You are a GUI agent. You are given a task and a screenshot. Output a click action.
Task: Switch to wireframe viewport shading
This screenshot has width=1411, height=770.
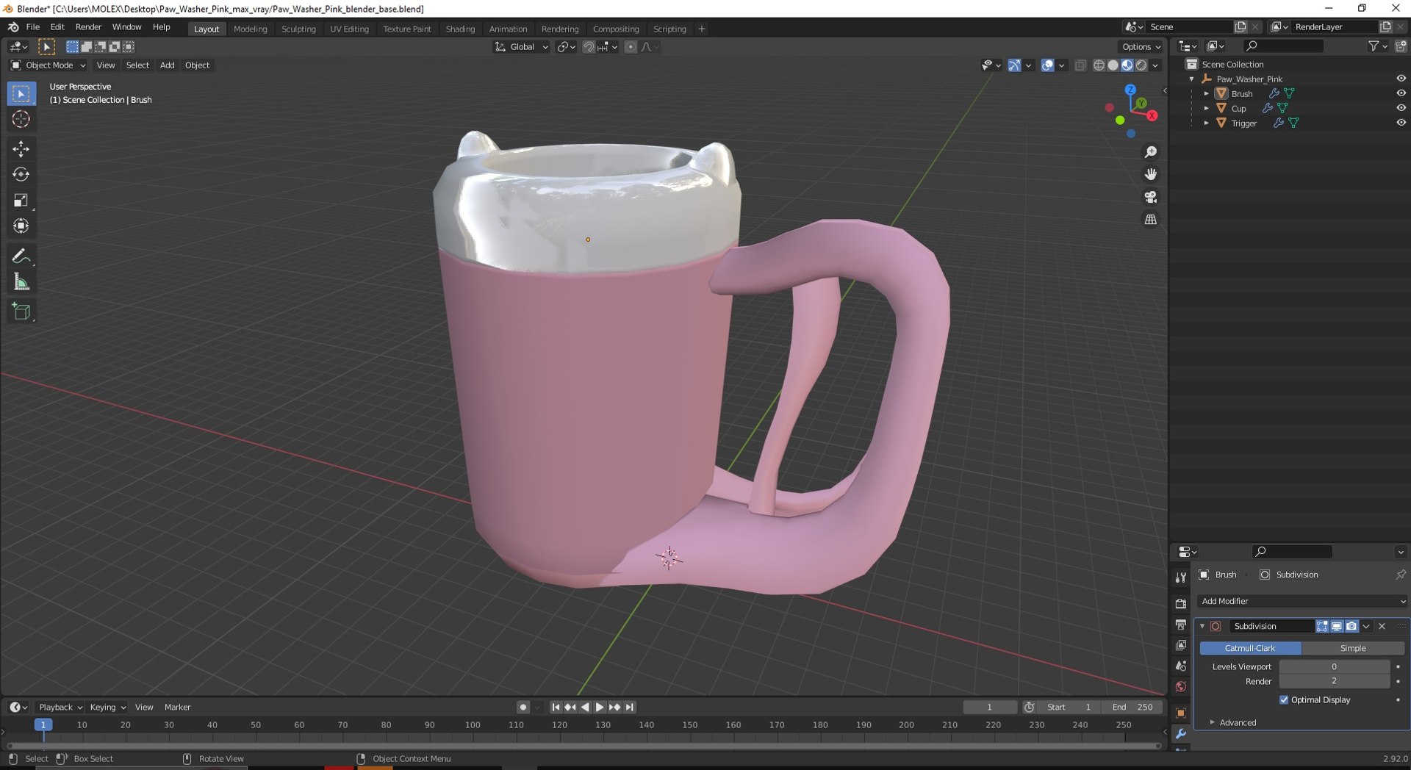point(1099,65)
